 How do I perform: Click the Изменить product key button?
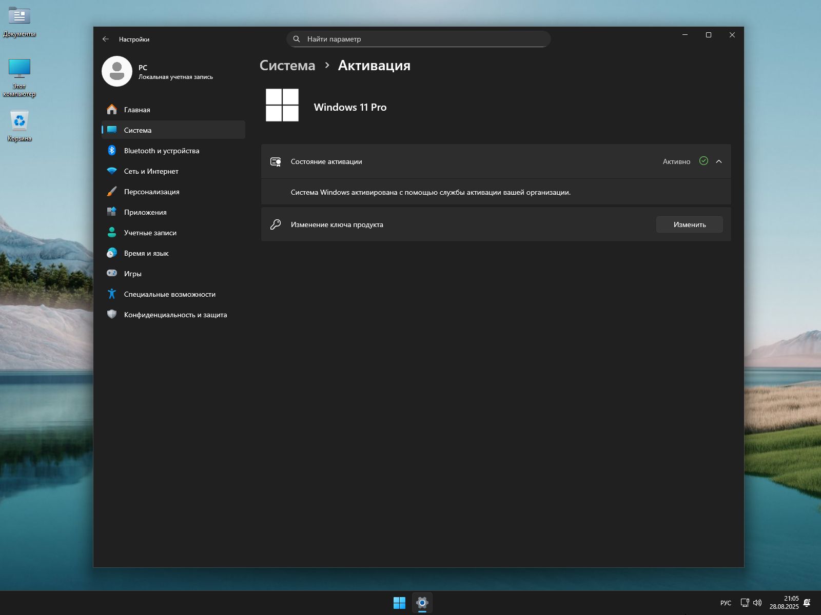click(690, 224)
